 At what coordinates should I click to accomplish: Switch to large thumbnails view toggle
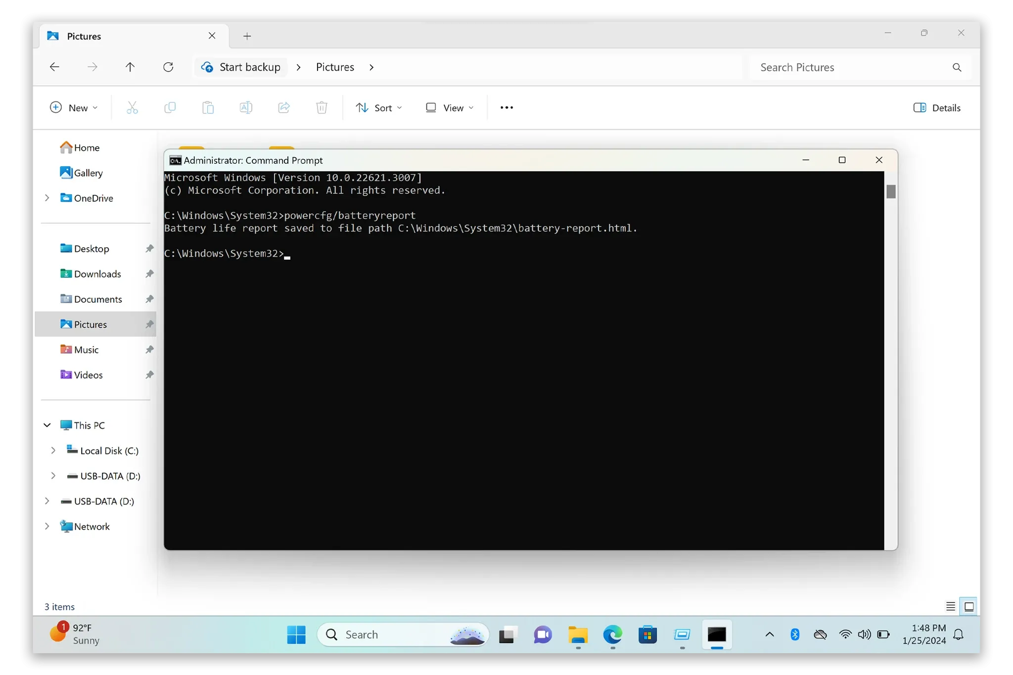coord(969,607)
